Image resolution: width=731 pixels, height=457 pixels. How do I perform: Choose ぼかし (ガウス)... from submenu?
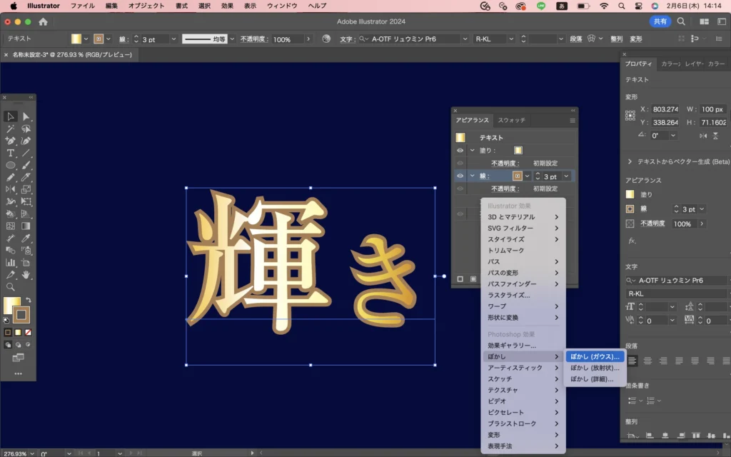596,356
